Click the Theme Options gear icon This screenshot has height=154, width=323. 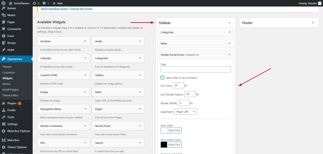(3, 147)
